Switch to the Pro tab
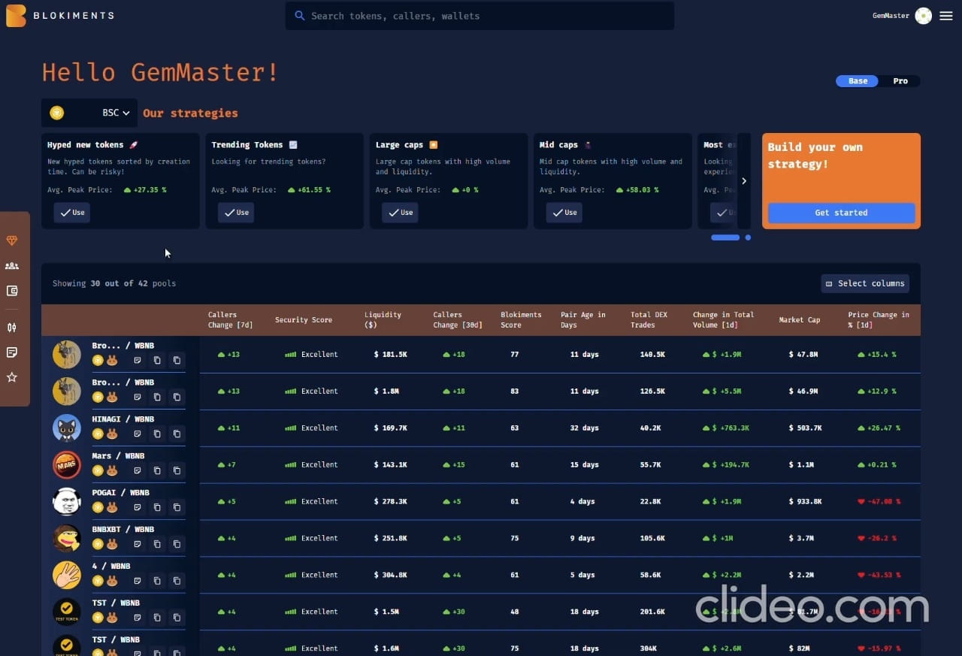 coord(900,81)
